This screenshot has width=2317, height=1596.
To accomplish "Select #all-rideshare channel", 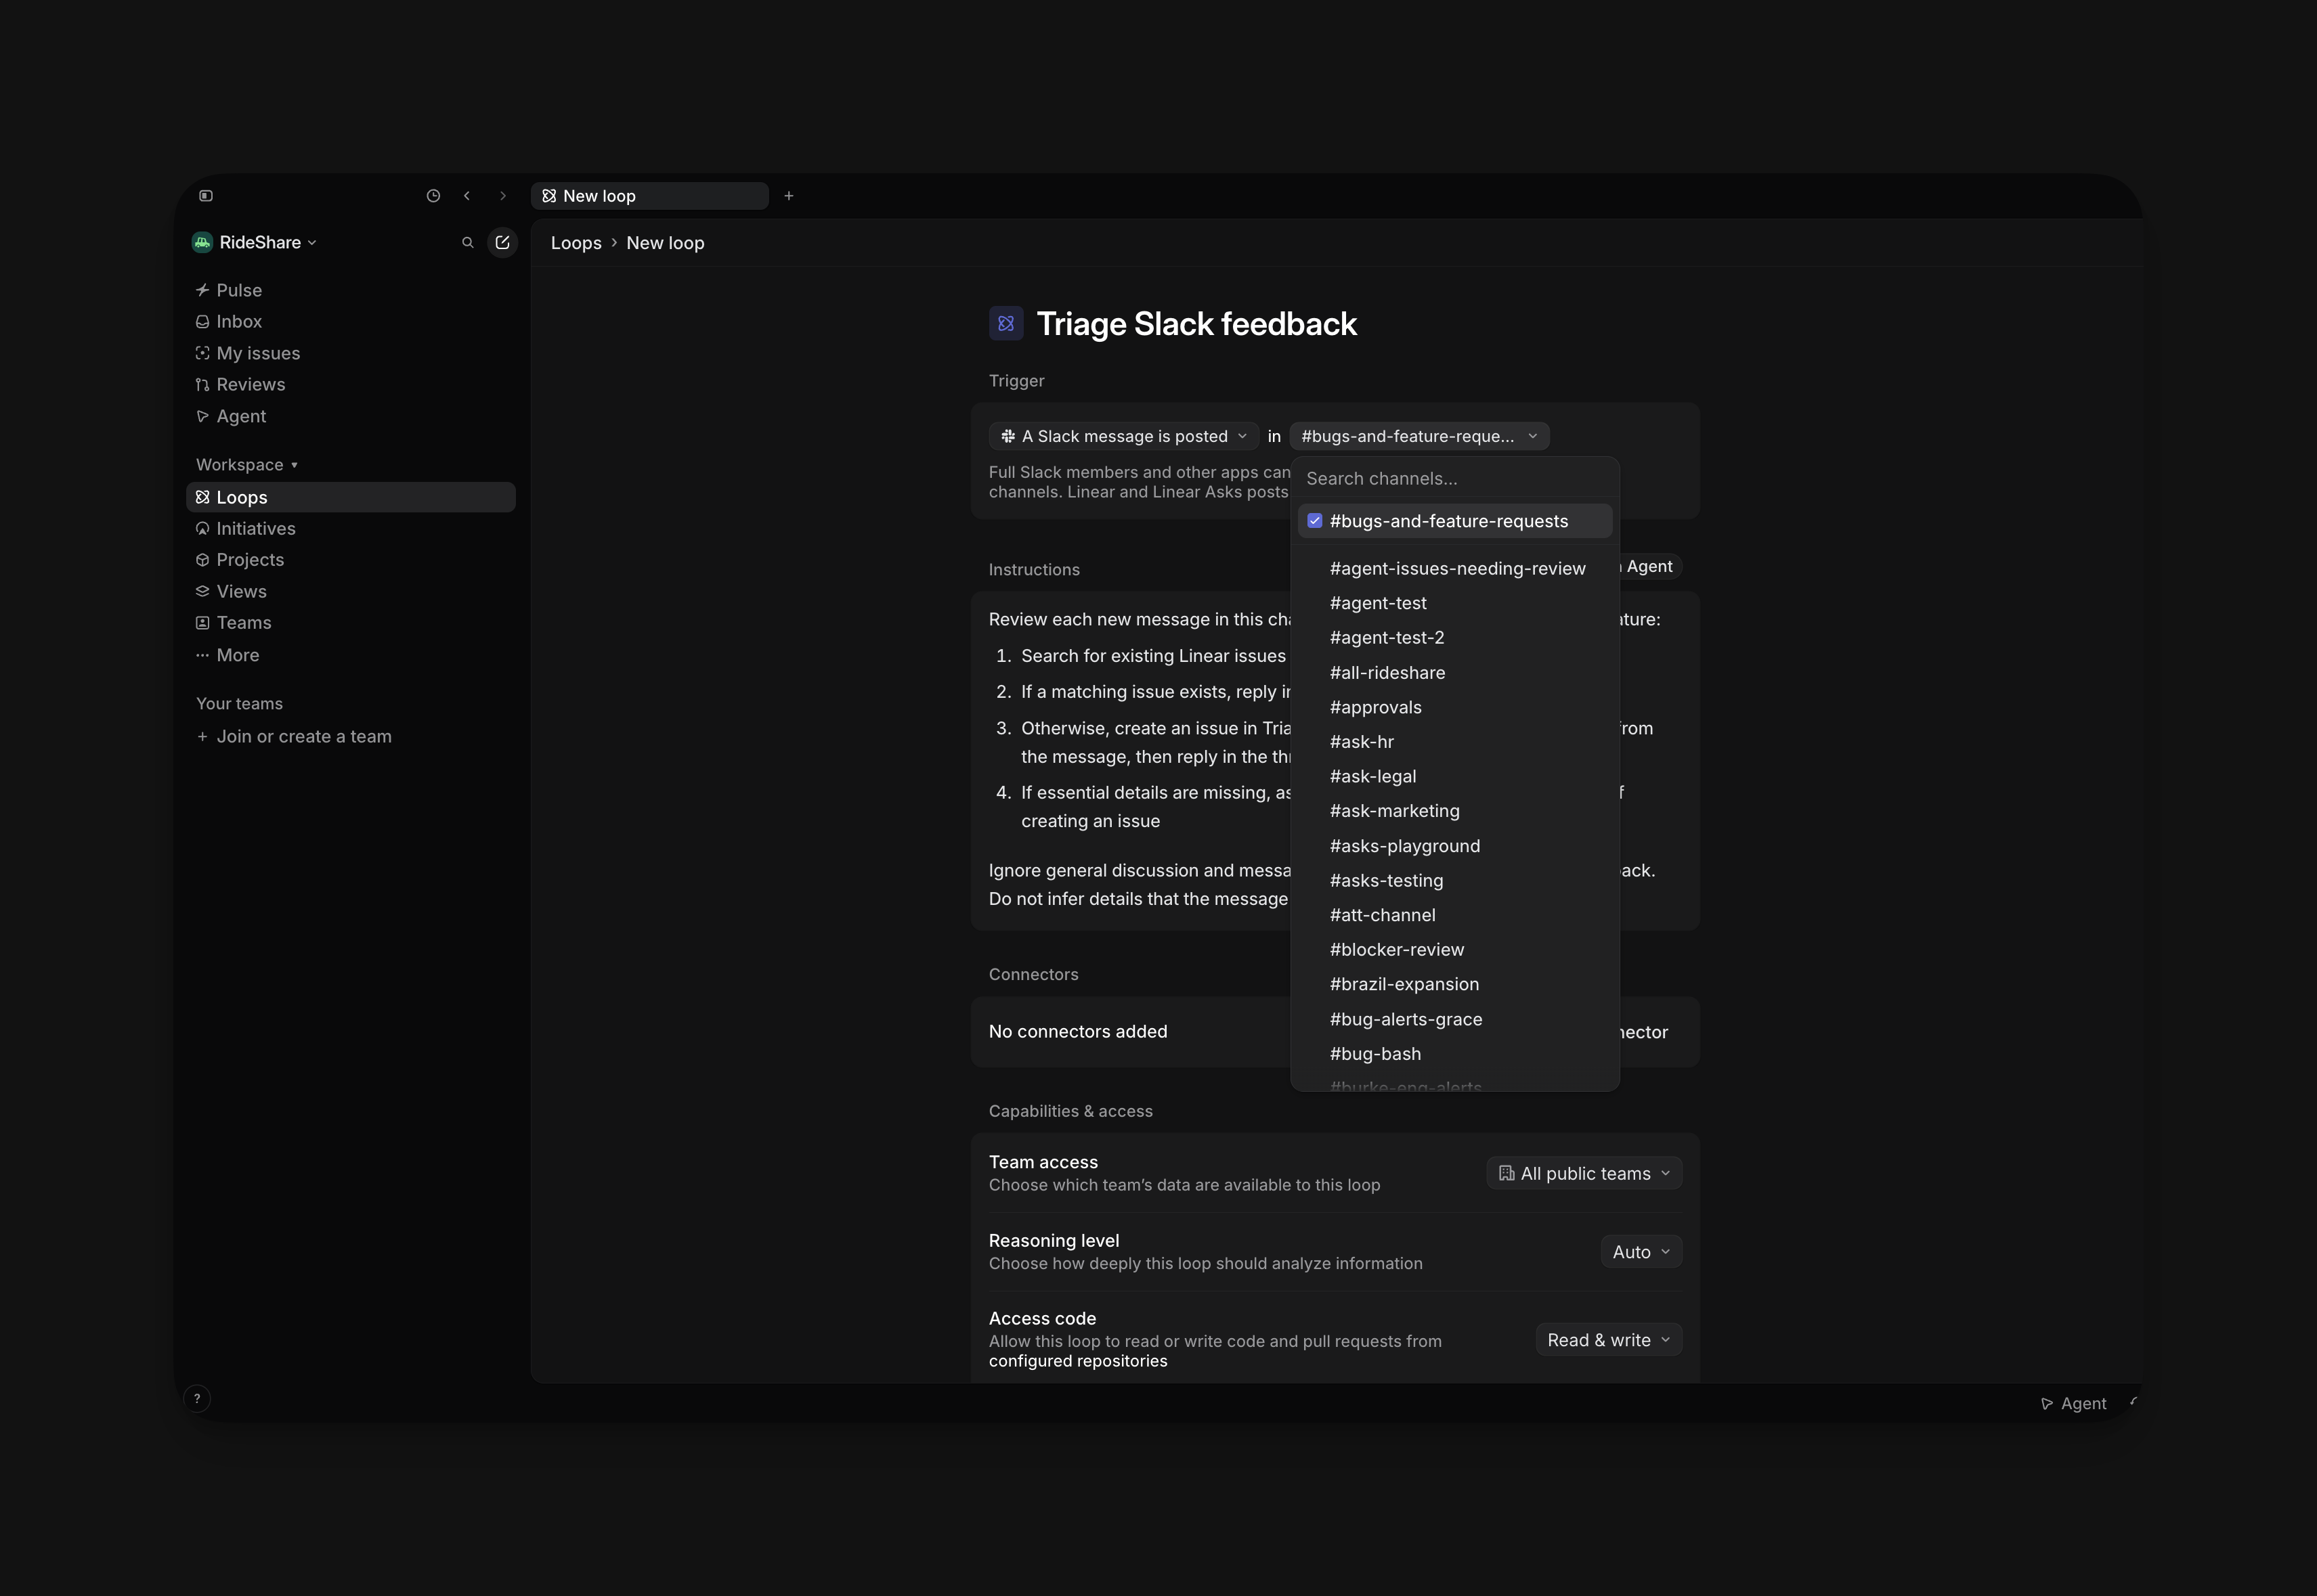I will 1454,673.
